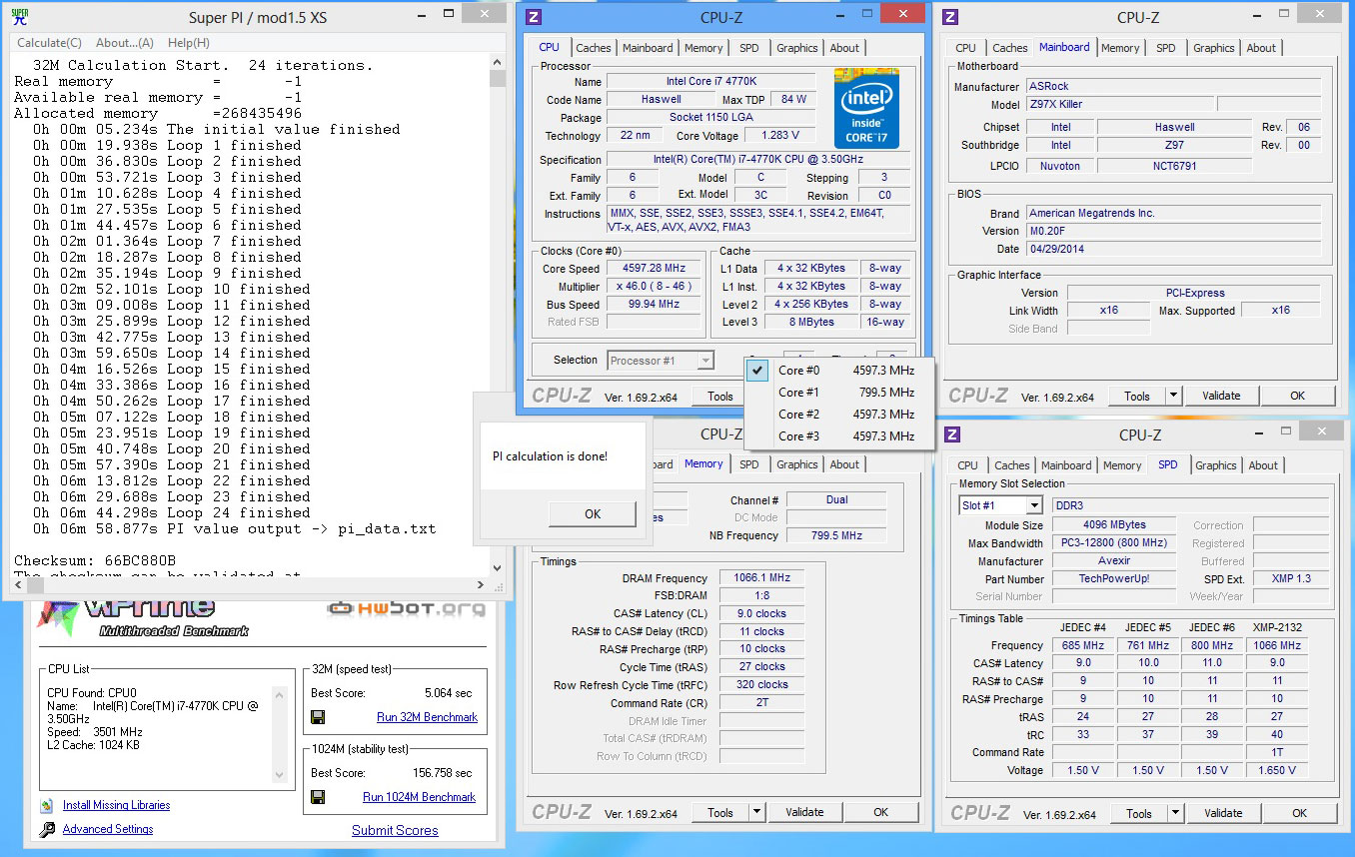The width and height of the screenshot is (1355, 857).
Task: Click the Multiplier value x 46.0 ( 8 - 46 )
Action: click(x=654, y=287)
